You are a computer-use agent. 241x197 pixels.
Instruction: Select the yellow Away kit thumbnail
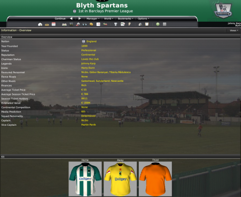(x=120, y=179)
